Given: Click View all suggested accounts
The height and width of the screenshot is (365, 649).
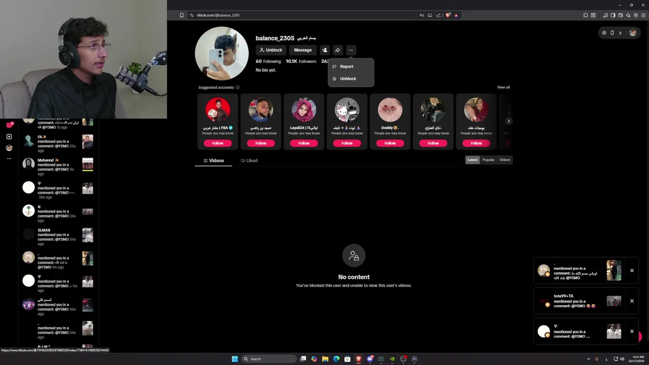Looking at the screenshot, I should (x=503, y=87).
